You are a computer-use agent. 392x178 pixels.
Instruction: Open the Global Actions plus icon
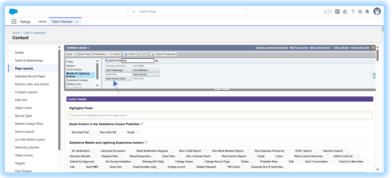[337, 11]
